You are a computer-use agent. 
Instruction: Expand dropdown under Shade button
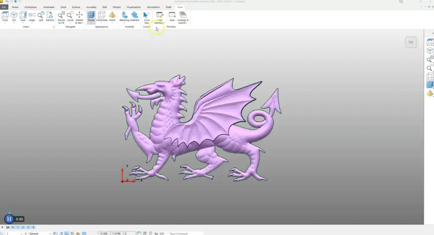pyautogui.click(x=91, y=23)
